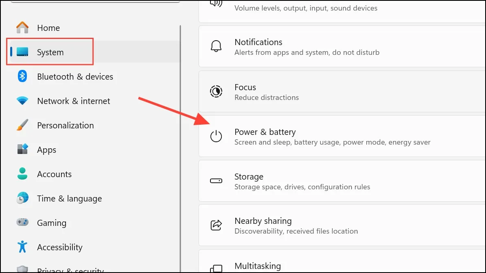Click the Wi-Fi Network icon
Viewport: 486px width, 273px height.
22,101
